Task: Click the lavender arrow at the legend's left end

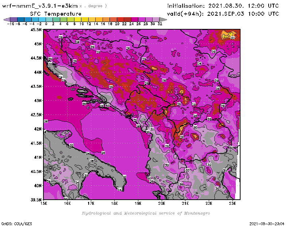Action: [7, 19]
